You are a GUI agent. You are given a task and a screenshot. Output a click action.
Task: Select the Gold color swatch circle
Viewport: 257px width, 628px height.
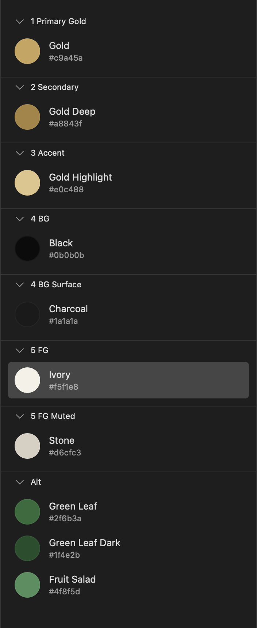[x=27, y=51]
